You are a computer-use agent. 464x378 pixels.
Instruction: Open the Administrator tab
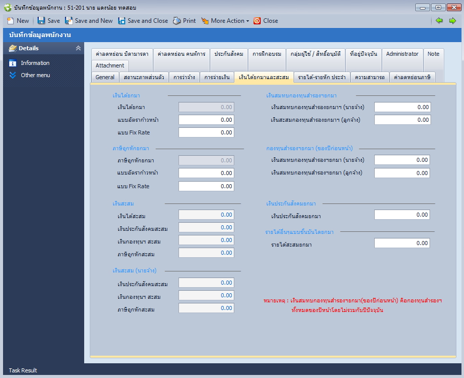[x=402, y=54]
